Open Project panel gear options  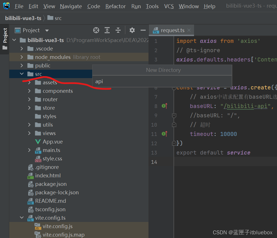[x=132, y=30]
